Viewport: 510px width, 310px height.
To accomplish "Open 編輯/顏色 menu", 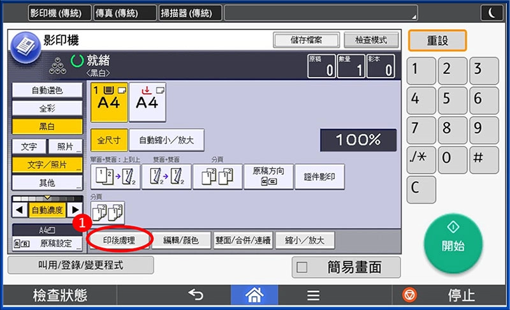I will 181,240.
